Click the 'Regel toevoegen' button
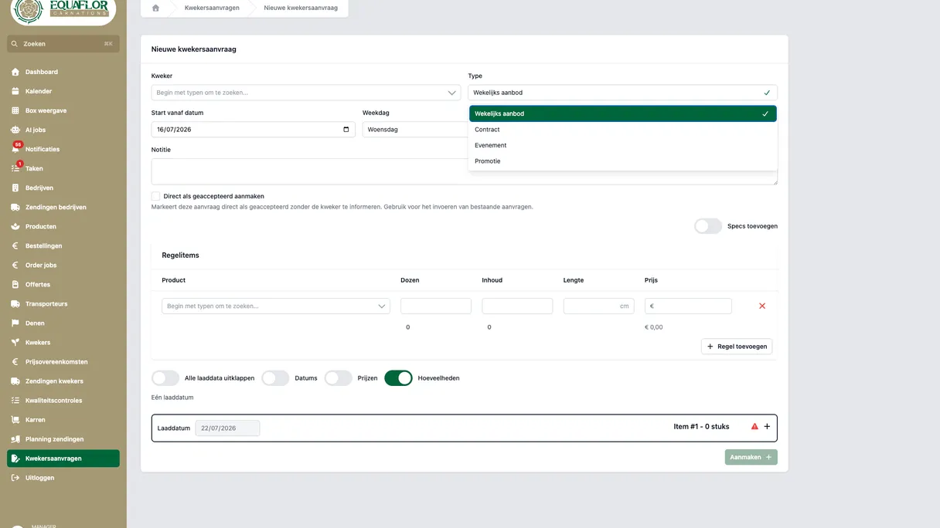Image resolution: width=940 pixels, height=528 pixels. [x=737, y=347]
